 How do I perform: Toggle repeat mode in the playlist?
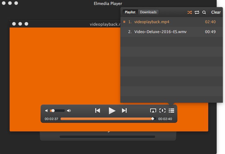coord(197,12)
